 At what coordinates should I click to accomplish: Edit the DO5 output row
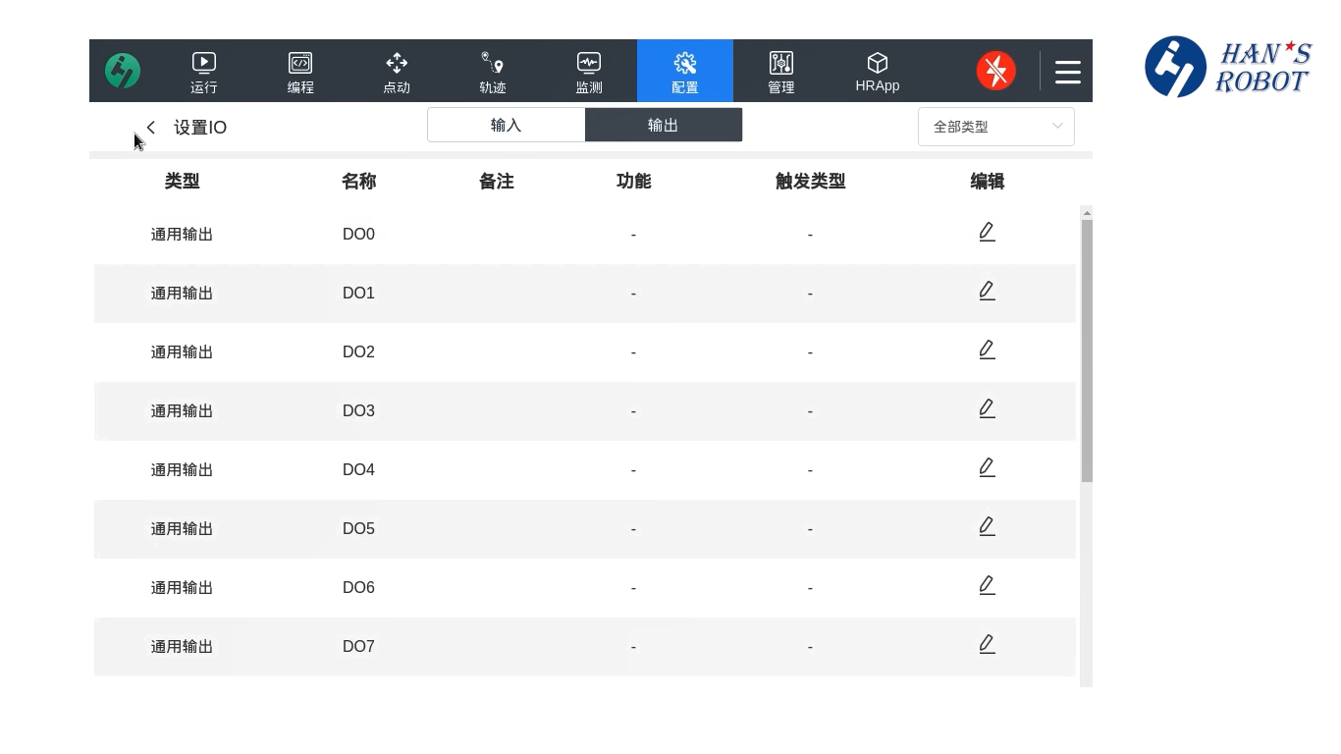point(987,526)
